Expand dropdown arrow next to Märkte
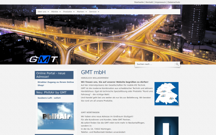The image size is (216, 135). pos(60,12)
